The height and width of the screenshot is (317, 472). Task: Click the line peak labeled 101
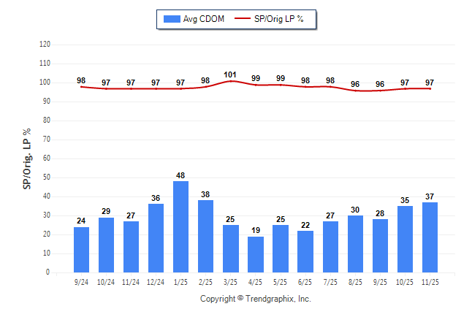pos(230,80)
